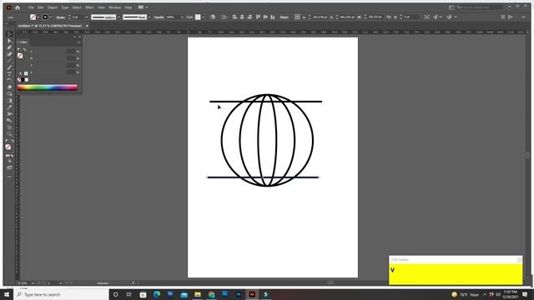Open the Type menu

point(65,7)
